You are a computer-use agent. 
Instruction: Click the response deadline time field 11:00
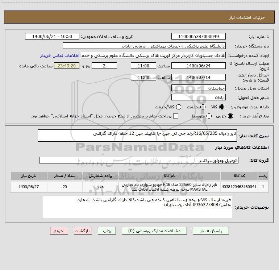coord(143,66)
